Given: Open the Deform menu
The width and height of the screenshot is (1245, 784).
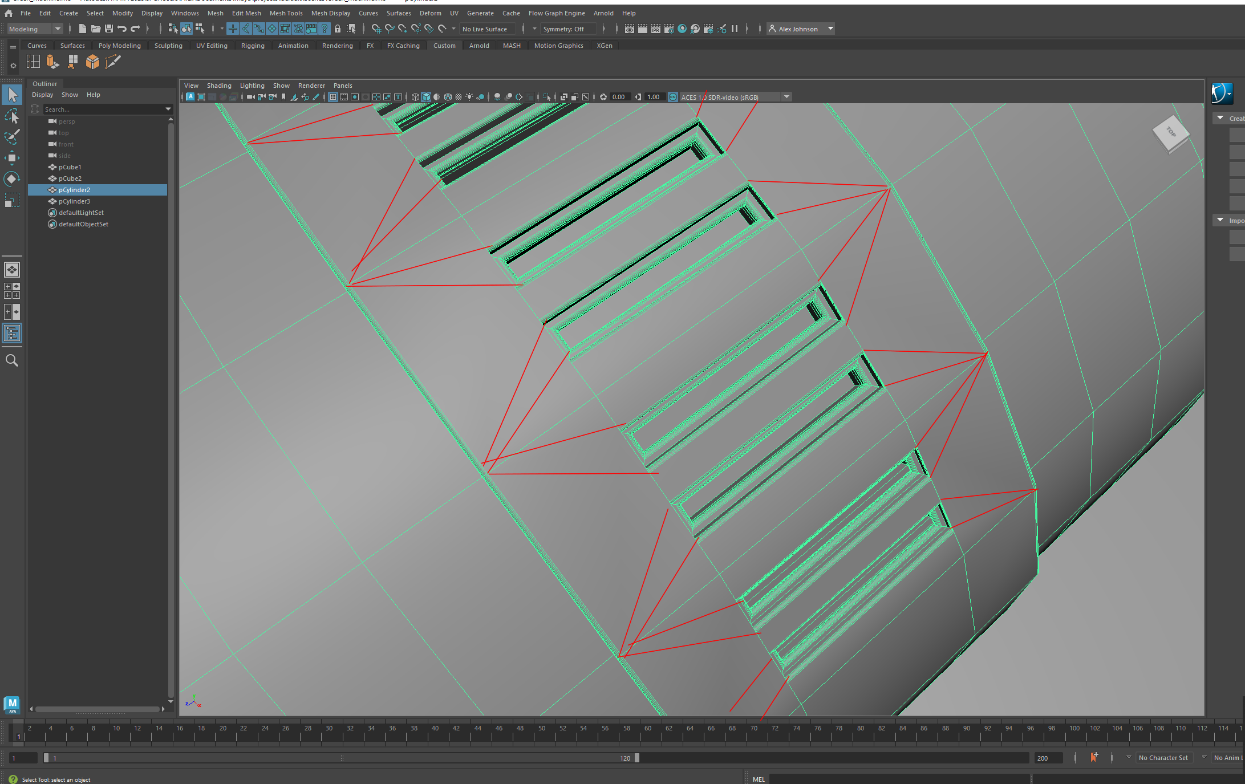Looking at the screenshot, I should [x=430, y=13].
